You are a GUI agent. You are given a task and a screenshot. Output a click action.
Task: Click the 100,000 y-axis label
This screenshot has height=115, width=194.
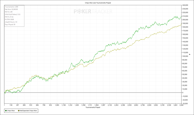point(185,56)
